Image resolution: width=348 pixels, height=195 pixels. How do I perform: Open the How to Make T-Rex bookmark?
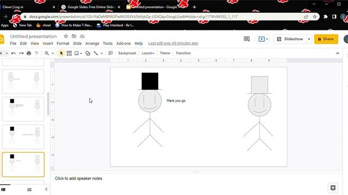(x=74, y=25)
